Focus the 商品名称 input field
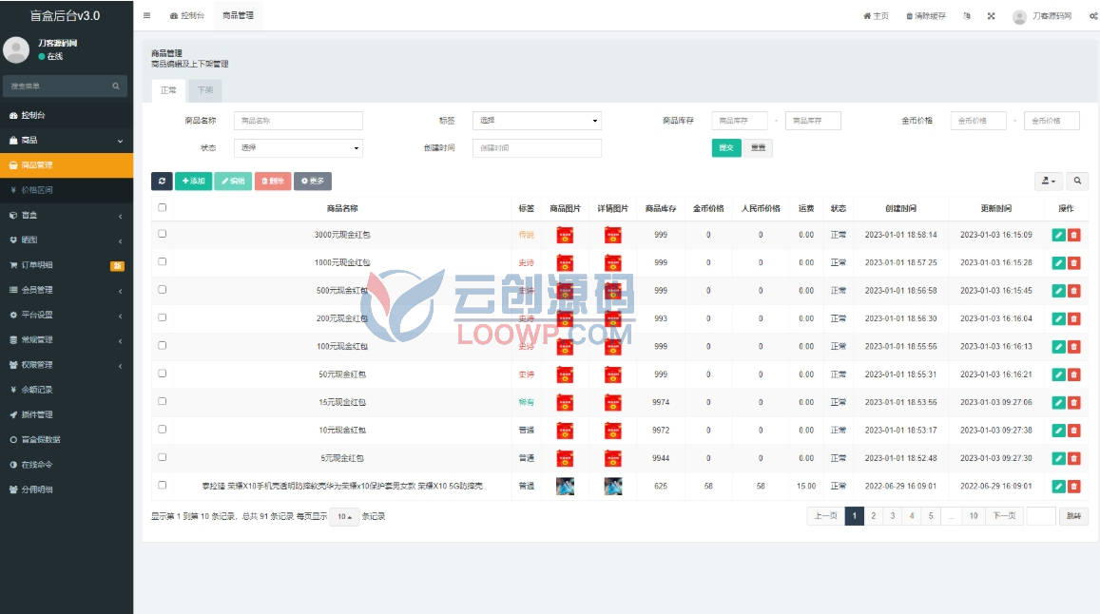Screen dimensions: 1100x614 pos(299,121)
